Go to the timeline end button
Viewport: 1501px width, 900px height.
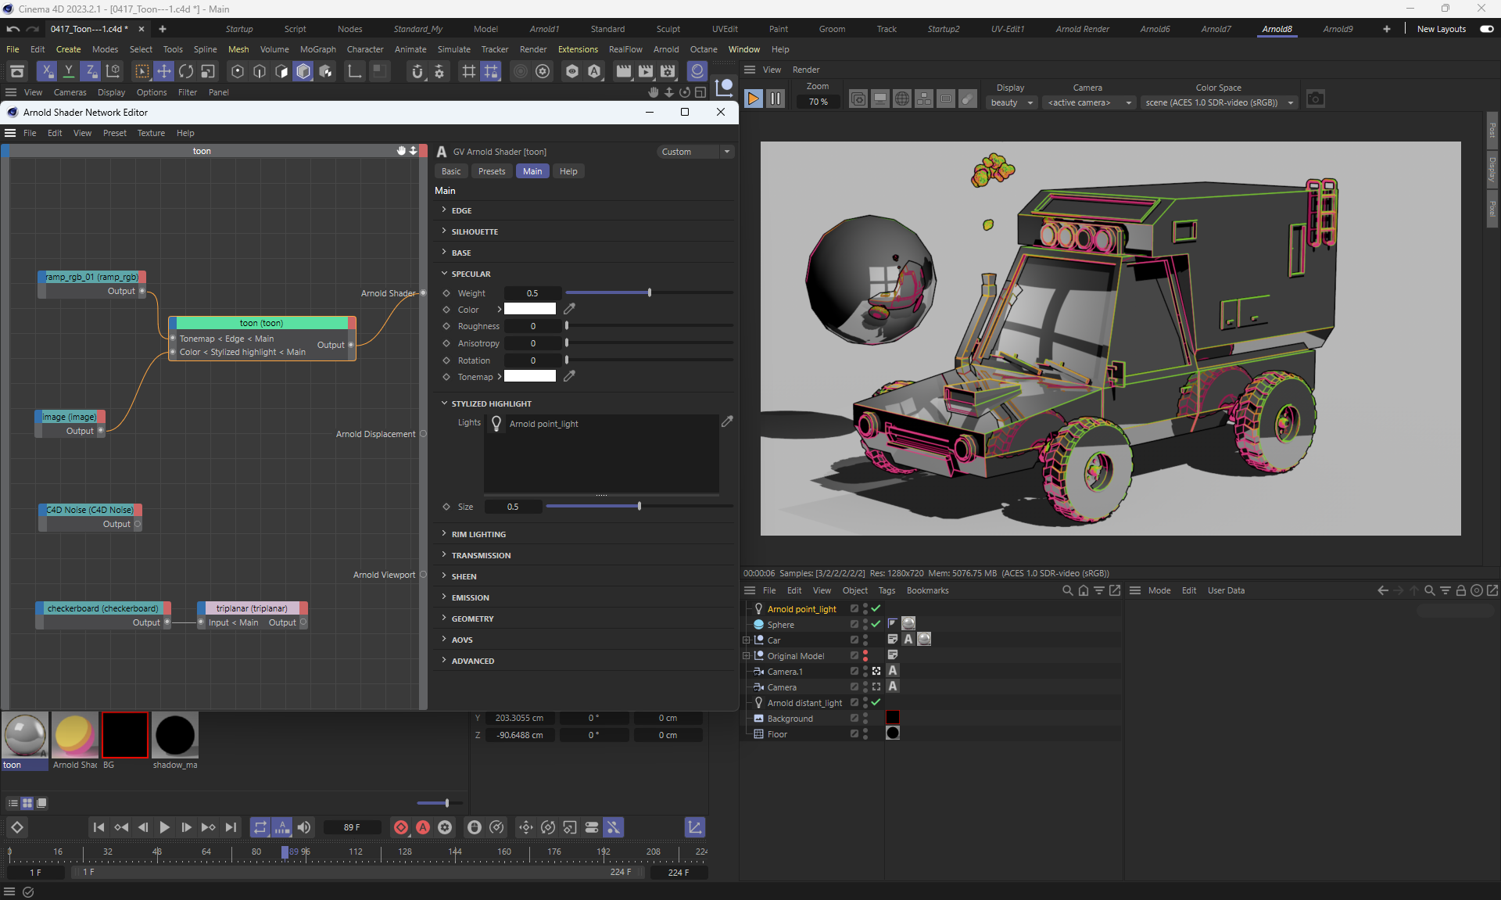pos(231,827)
